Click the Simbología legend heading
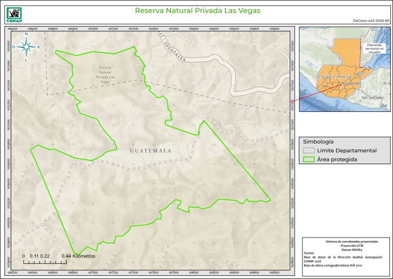The height and width of the screenshot is (279, 393). (x=318, y=141)
